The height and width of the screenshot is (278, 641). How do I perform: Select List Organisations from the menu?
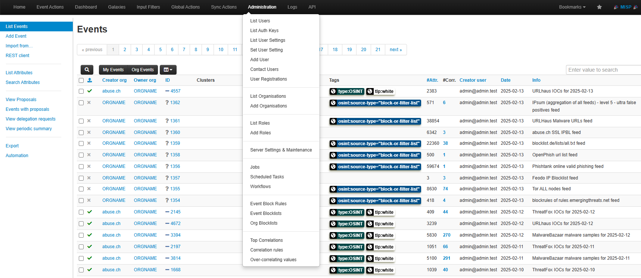(281, 96)
